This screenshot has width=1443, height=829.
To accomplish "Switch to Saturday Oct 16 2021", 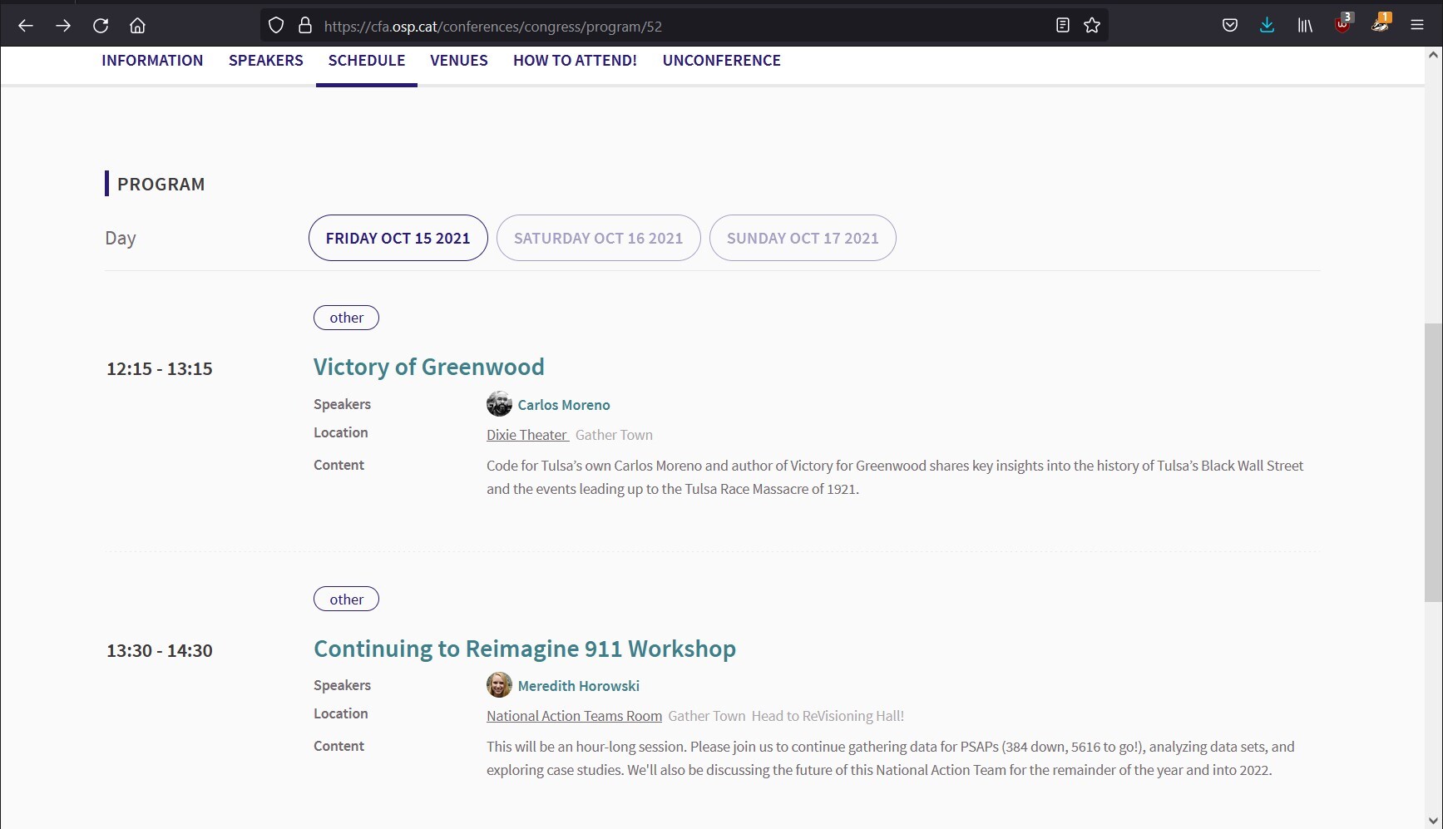I will click(x=598, y=238).
